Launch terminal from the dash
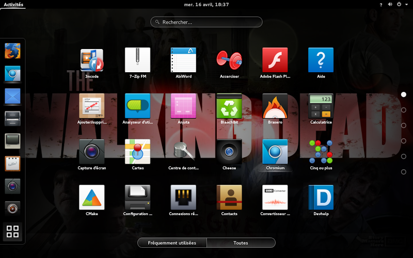This screenshot has width=413, height=258. [x=12, y=141]
